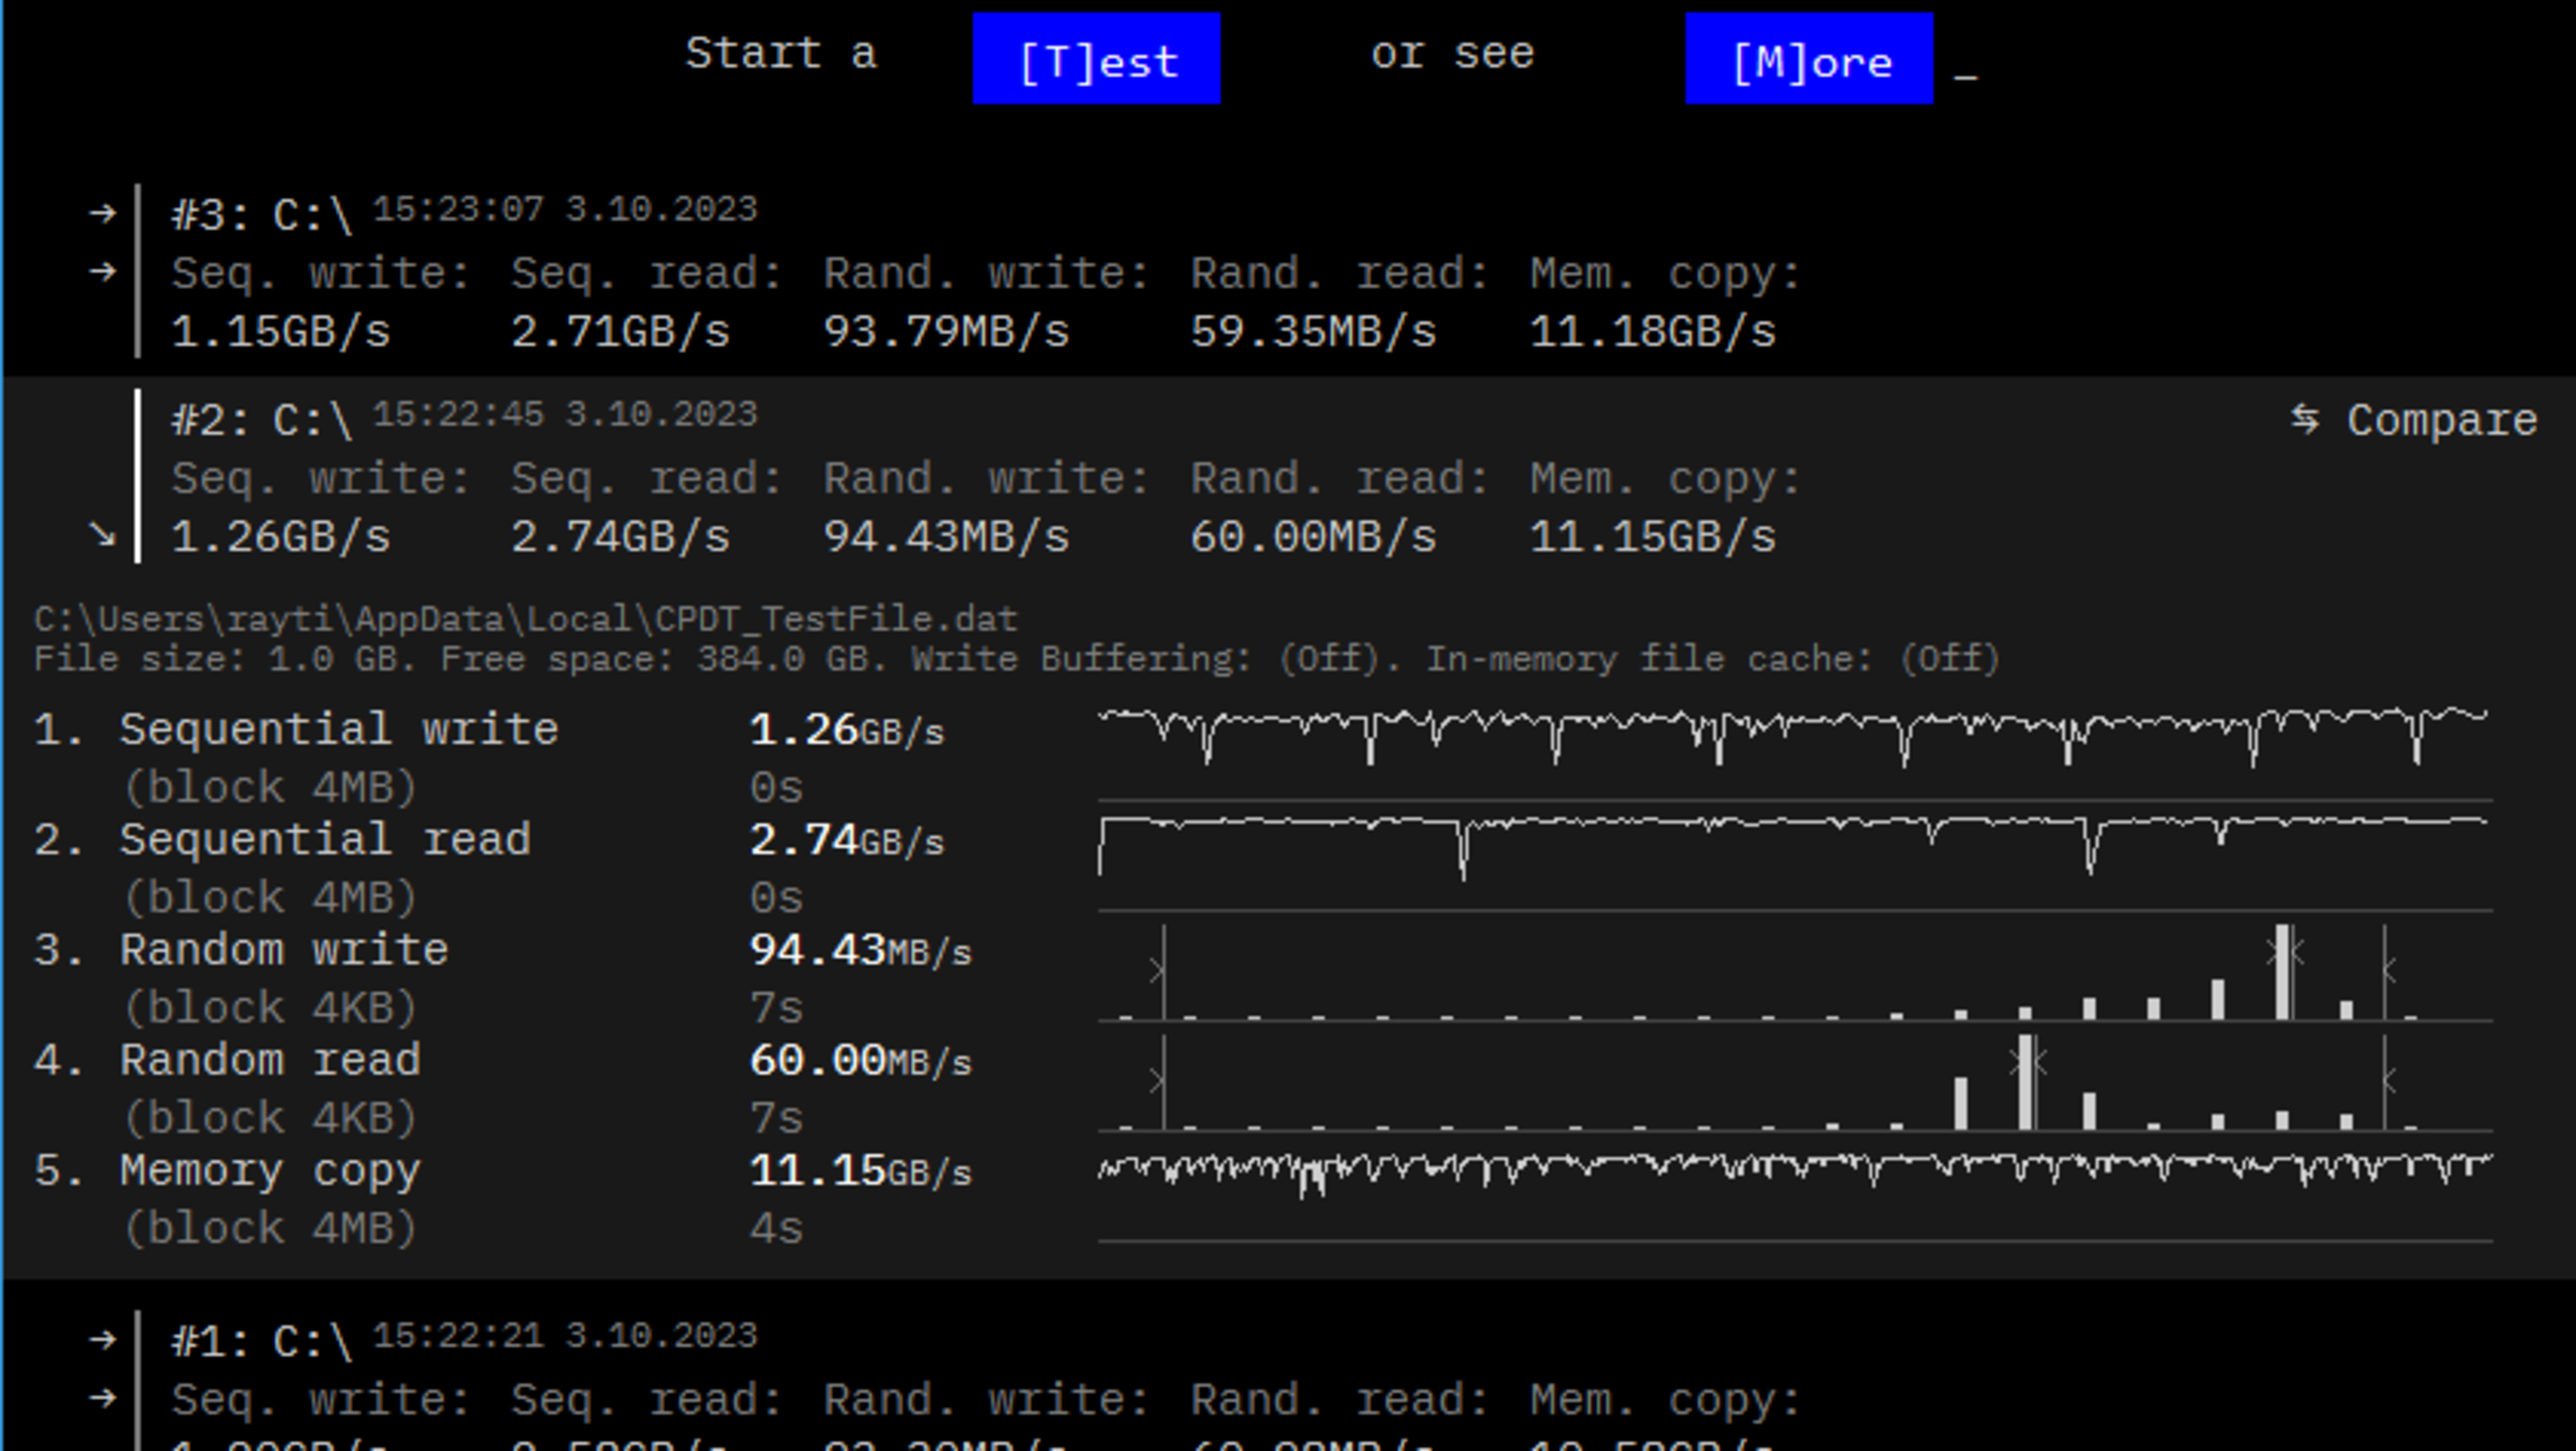Click the [T]est button
Image resolution: width=2576 pixels, height=1451 pixels.
[x=1096, y=60]
